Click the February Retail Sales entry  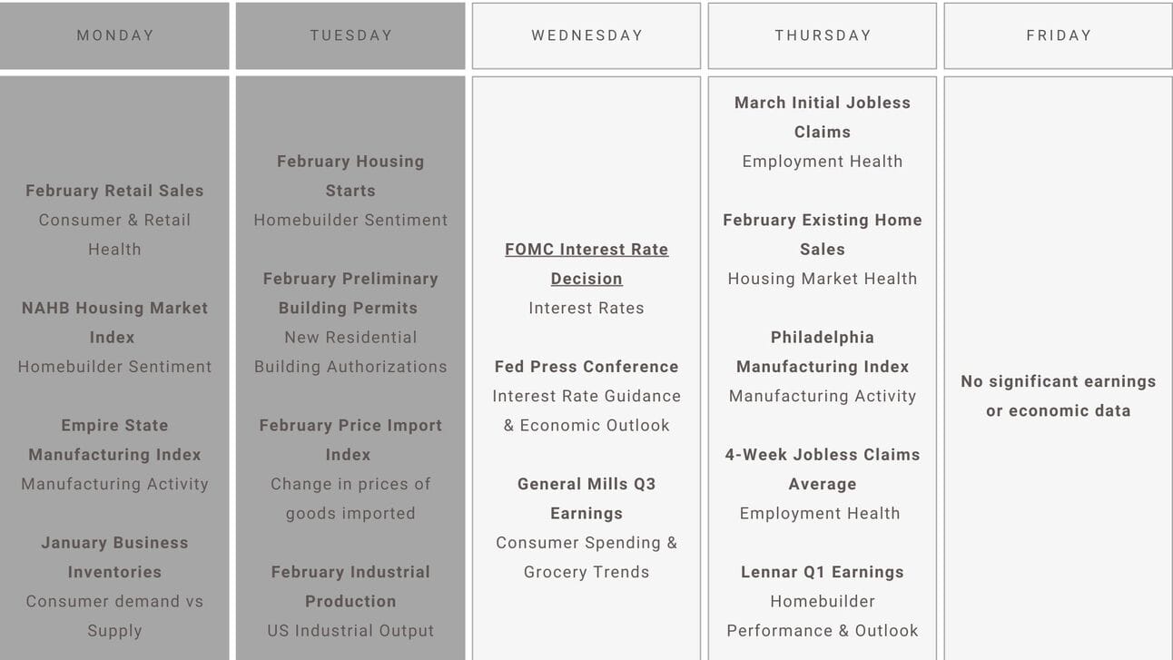[x=114, y=191]
